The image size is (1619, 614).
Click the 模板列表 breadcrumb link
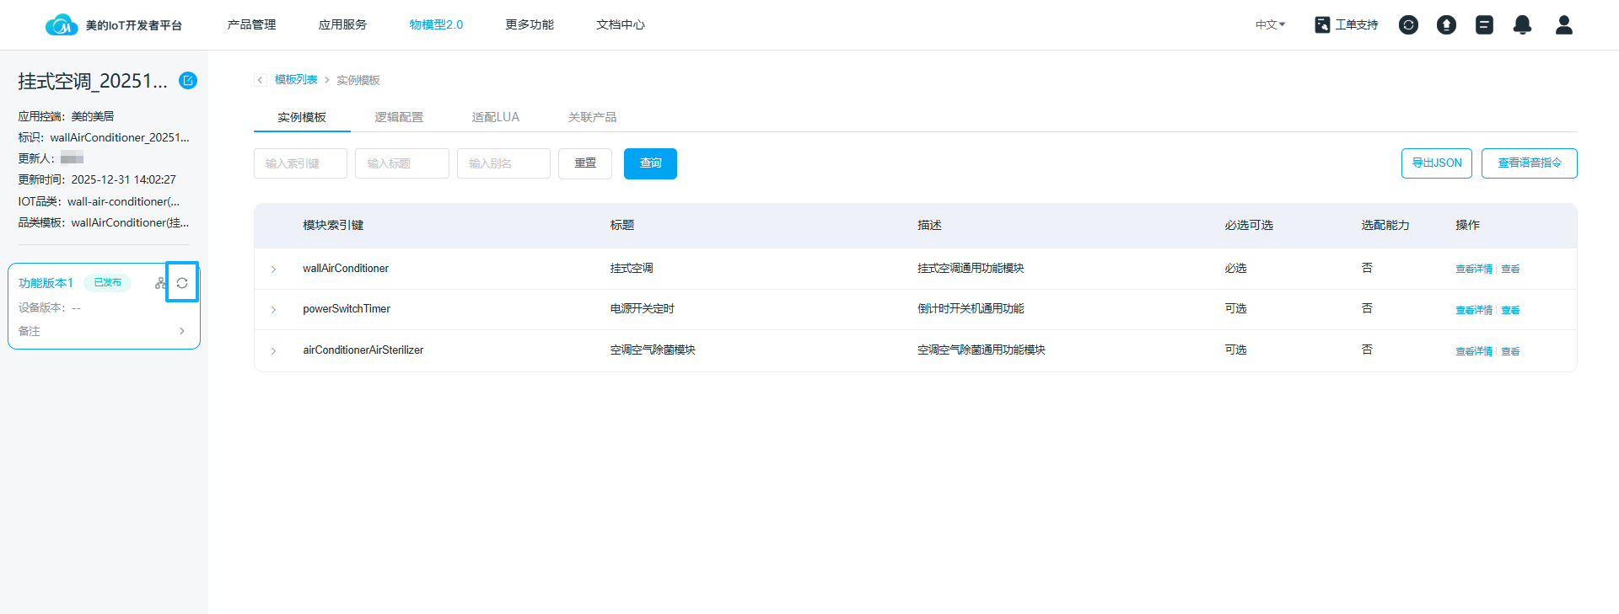pos(296,80)
